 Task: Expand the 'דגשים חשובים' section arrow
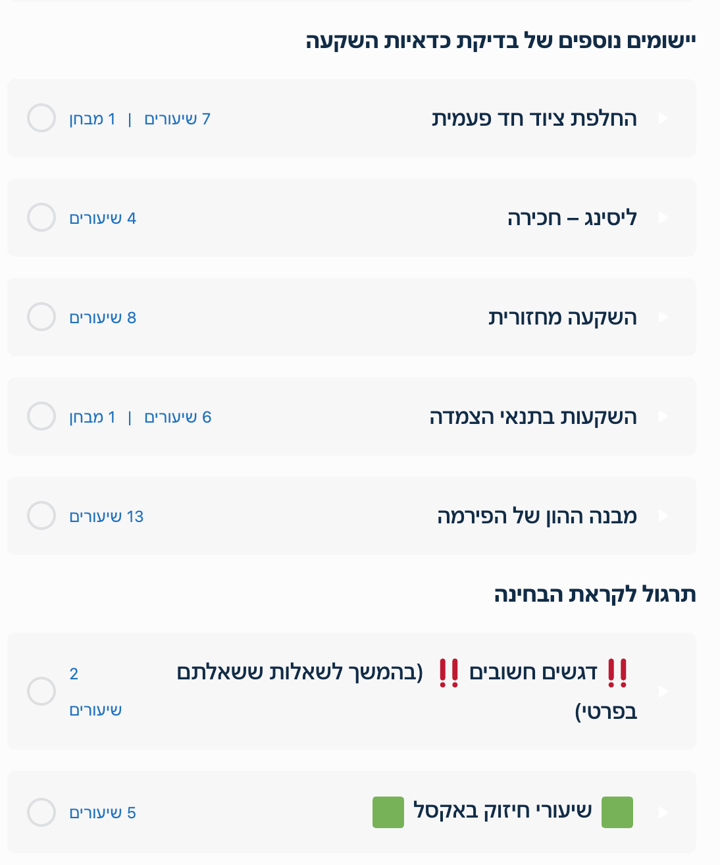coord(663,691)
